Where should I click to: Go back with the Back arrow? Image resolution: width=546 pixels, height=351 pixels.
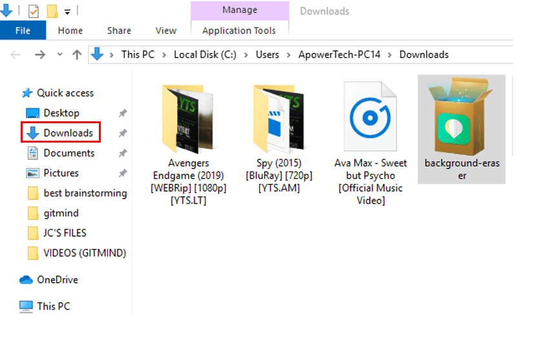[x=16, y=55]
